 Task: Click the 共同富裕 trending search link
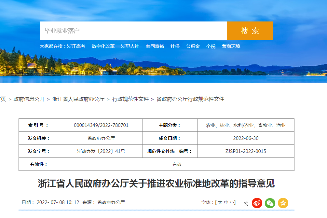tap(155, 46)
